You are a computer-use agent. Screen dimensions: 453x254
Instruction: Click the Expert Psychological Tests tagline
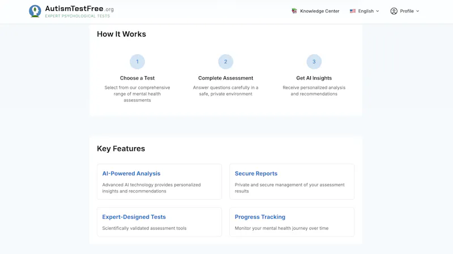78,16
